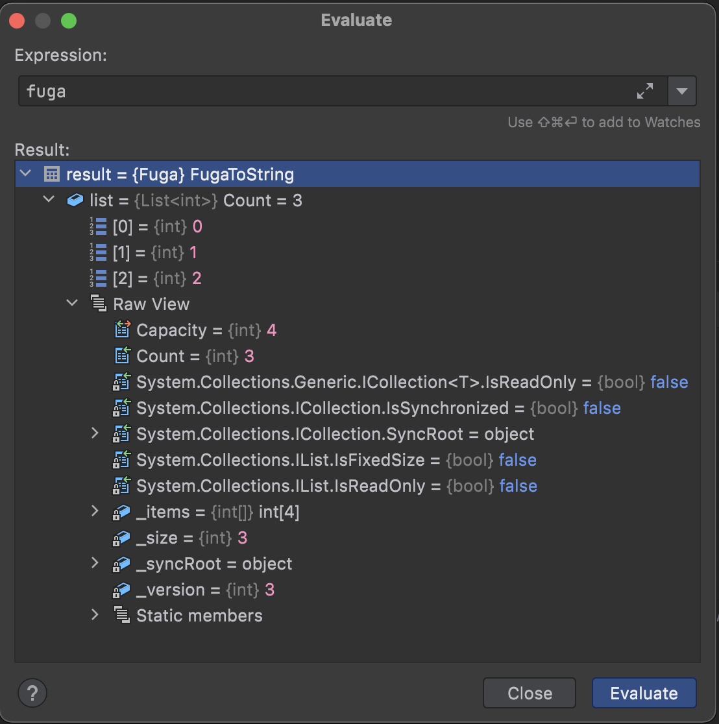
Task: Collapse the Raw View node
Action: click(72, 304)
